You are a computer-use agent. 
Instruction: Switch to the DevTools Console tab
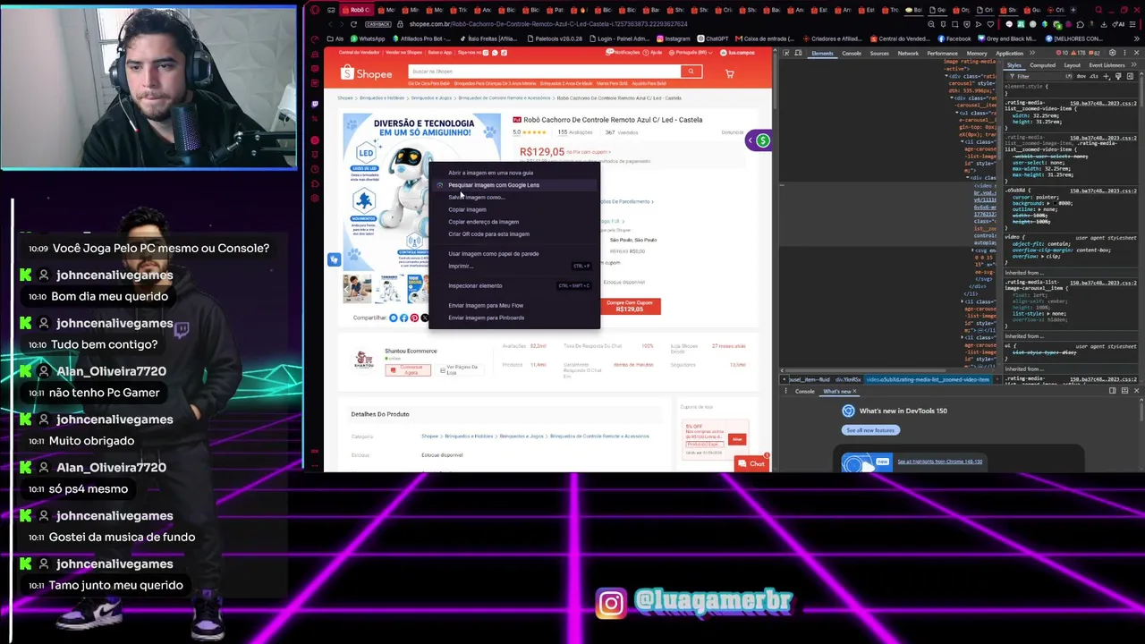tap(852, 53)
